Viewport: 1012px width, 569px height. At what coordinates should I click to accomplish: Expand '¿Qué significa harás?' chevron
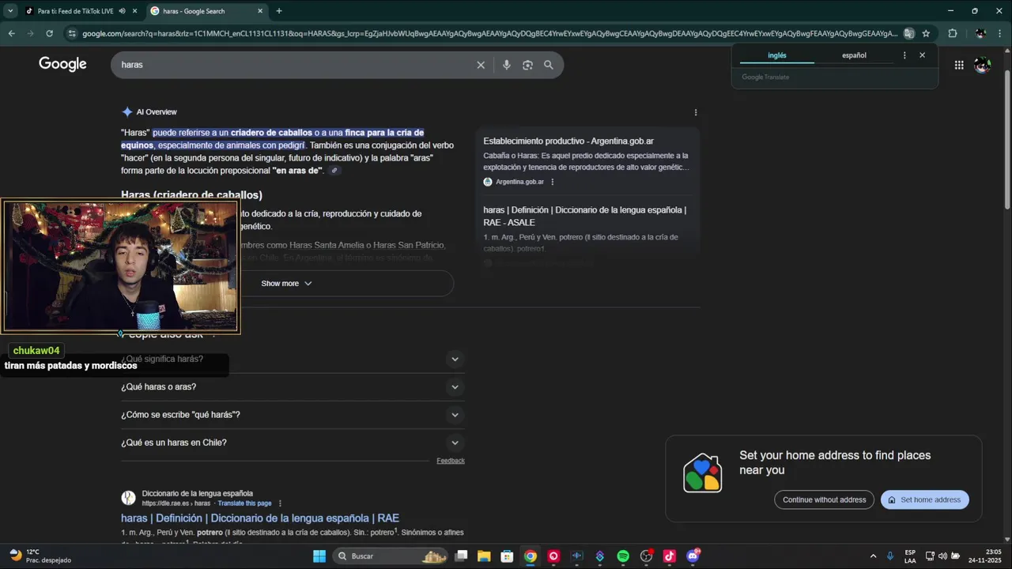pyautogui.click(x=455, y=359)
